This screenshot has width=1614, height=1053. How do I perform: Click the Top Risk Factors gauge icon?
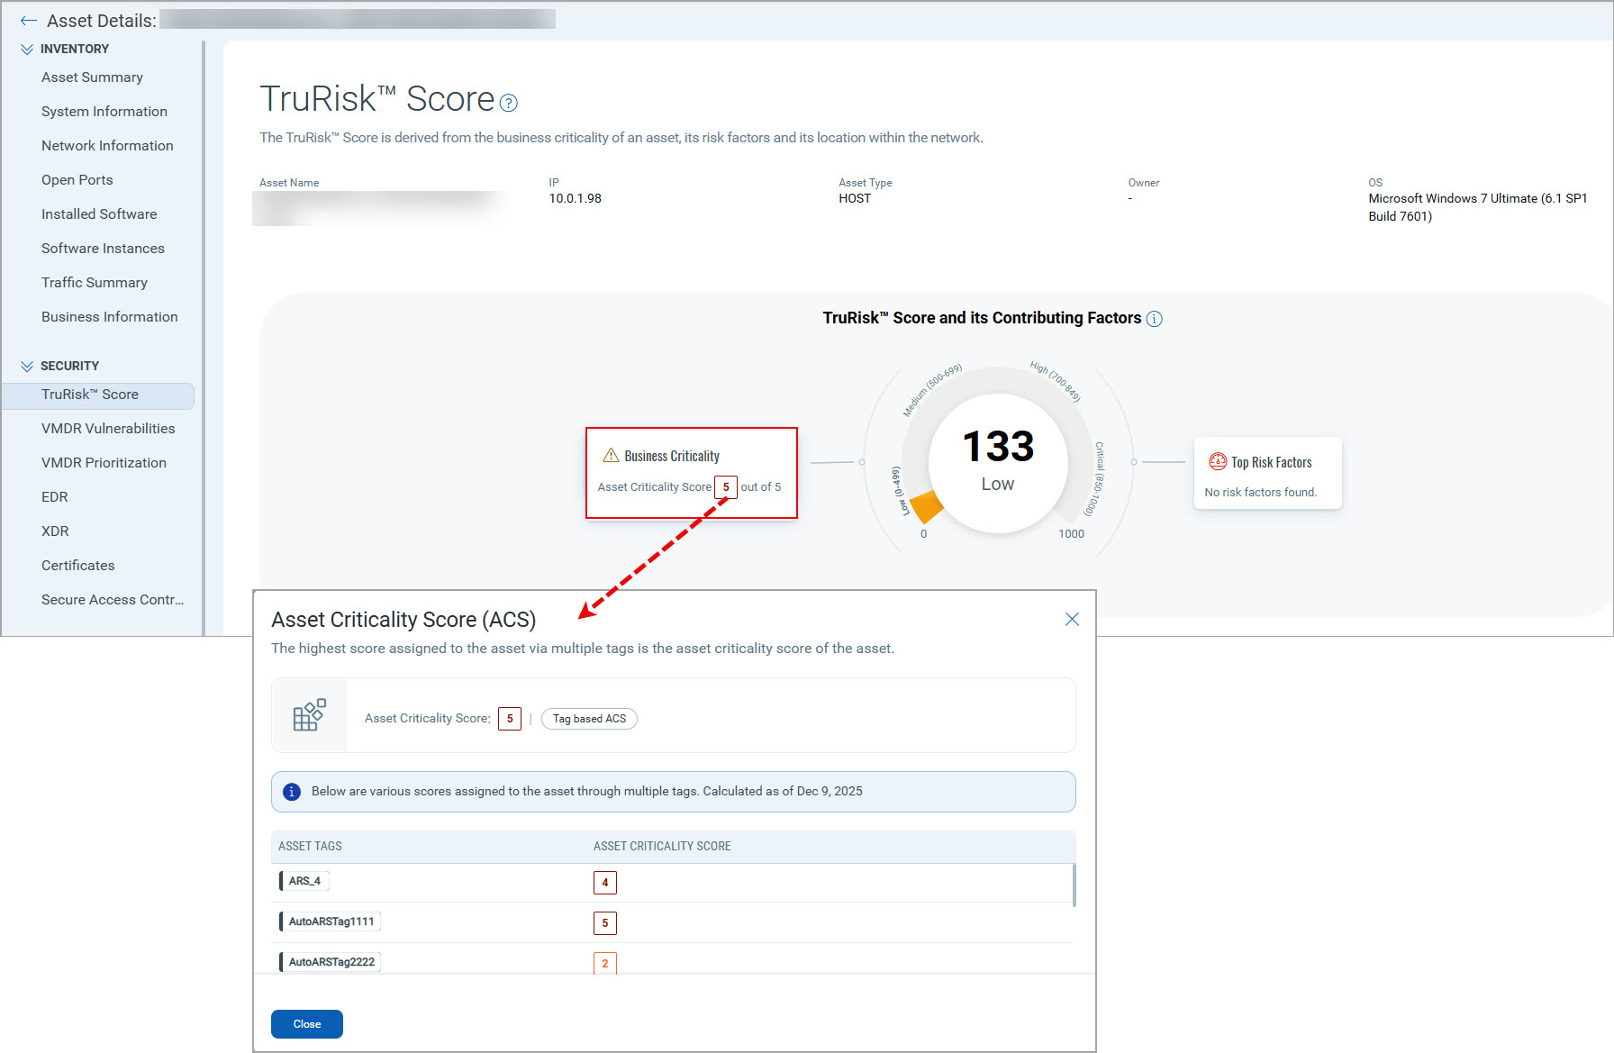point(1218,461)
